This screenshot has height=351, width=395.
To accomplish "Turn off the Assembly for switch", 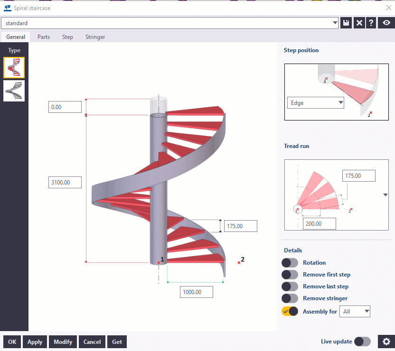I will [x=290, y=311].
